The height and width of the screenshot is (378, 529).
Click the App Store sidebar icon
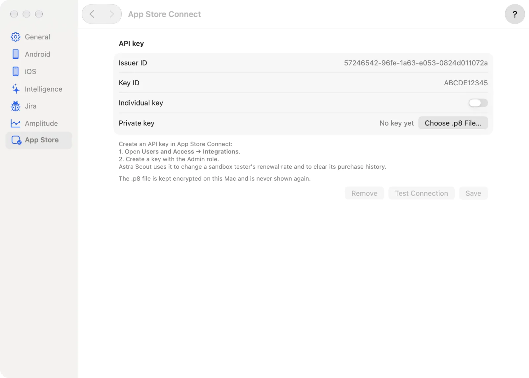point(16,140)
